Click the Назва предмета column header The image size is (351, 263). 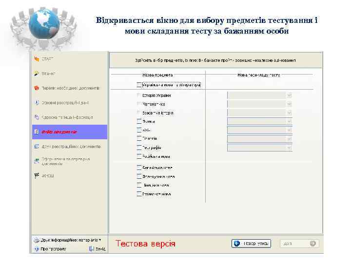[157, 75]
